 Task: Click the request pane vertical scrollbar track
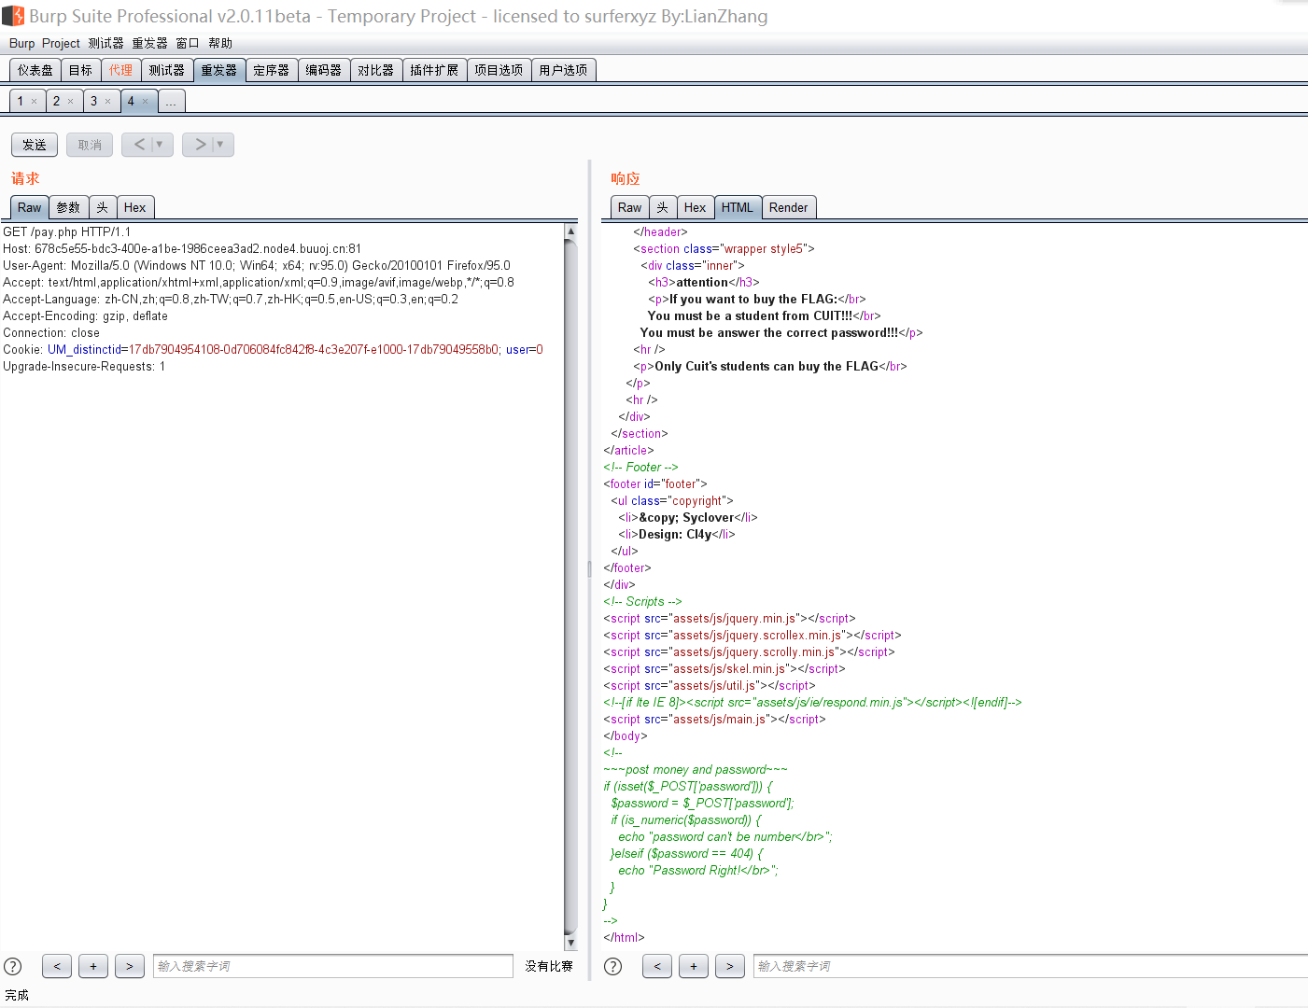[x=570, y=587]
